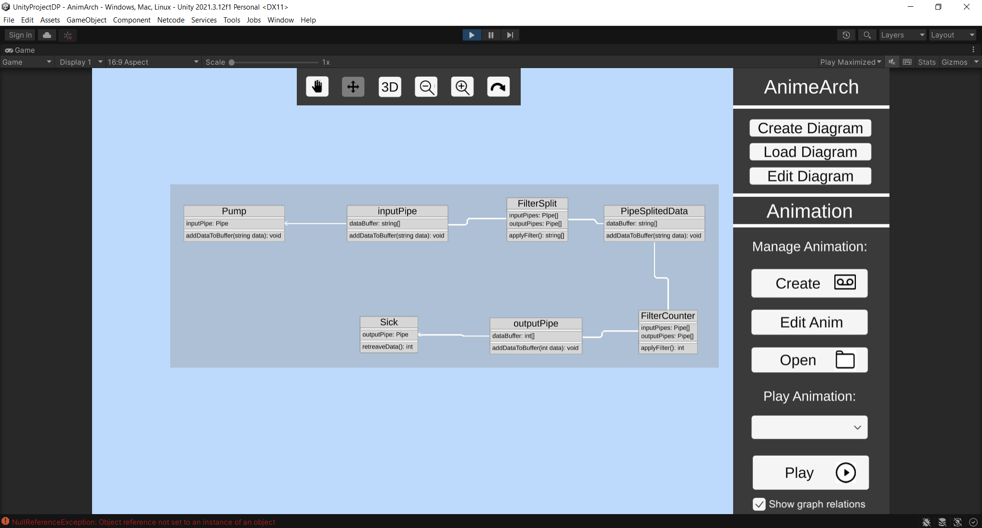The image size is (982, 528).
Task: Click the Create Diagram button
Action: pos(810,128)
